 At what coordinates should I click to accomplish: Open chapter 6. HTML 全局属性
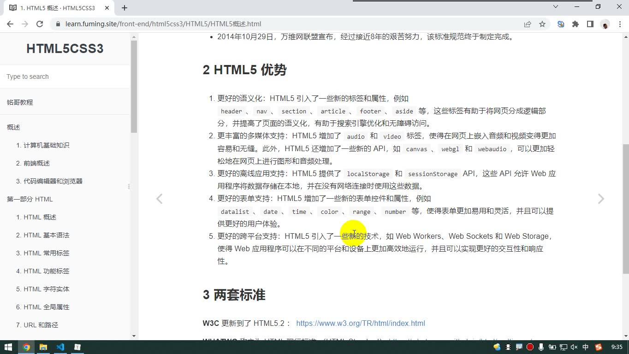click(43, 307)
